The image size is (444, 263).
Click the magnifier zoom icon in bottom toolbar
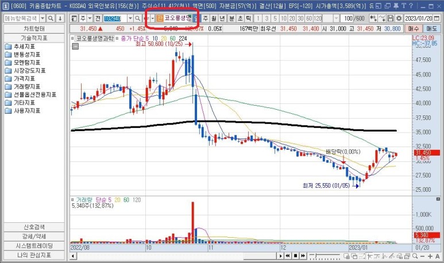pyautogui.click(x=415, y=256)
